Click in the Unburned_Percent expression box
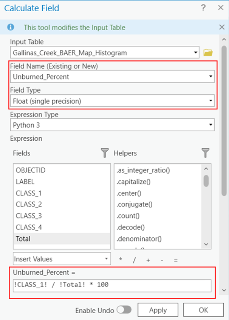This screenshot has width=229, height=320. click(112, 285)
